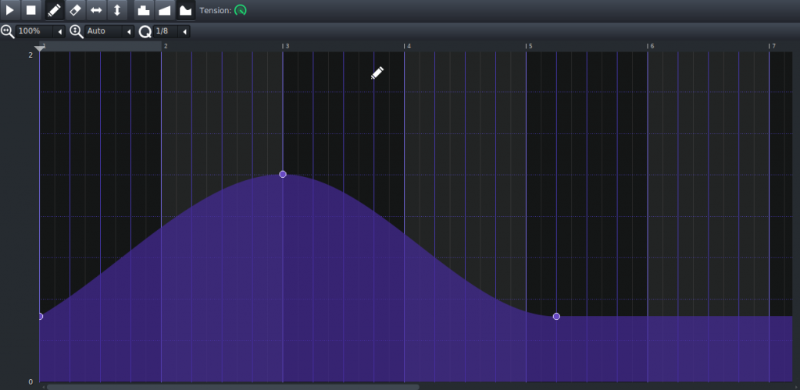Click the Tension label
The image size is (800, 390).
pos(216,10)
